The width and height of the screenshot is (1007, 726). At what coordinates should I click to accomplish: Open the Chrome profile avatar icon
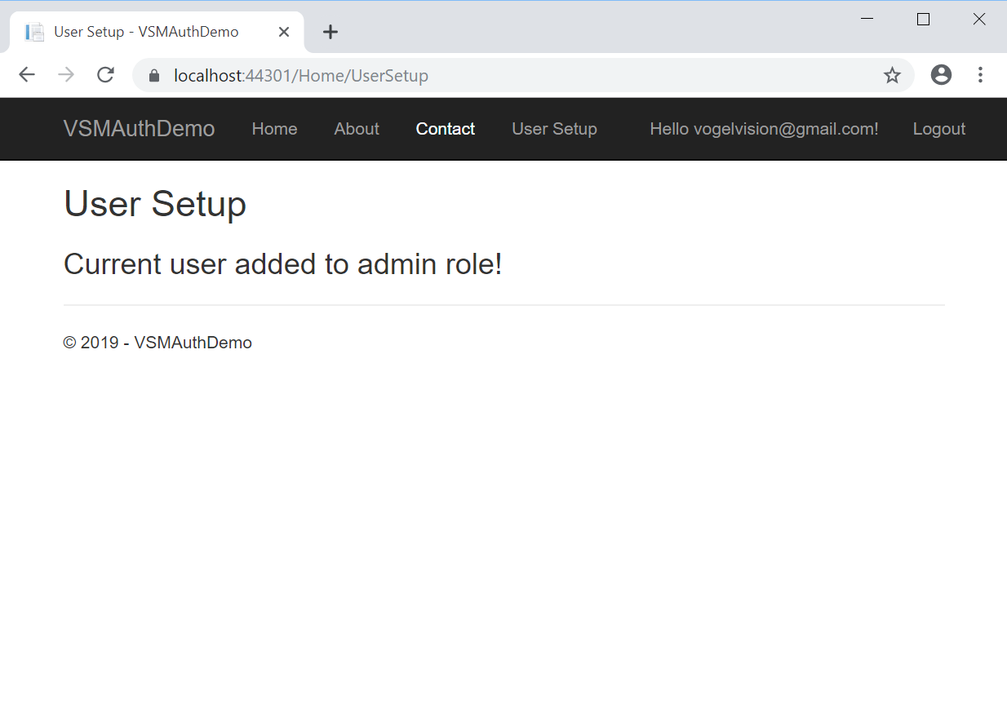click(941, 75)
